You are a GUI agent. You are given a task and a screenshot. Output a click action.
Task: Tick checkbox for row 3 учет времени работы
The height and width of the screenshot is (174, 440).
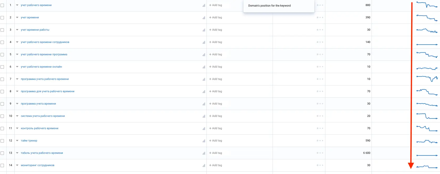pos(2,30)
